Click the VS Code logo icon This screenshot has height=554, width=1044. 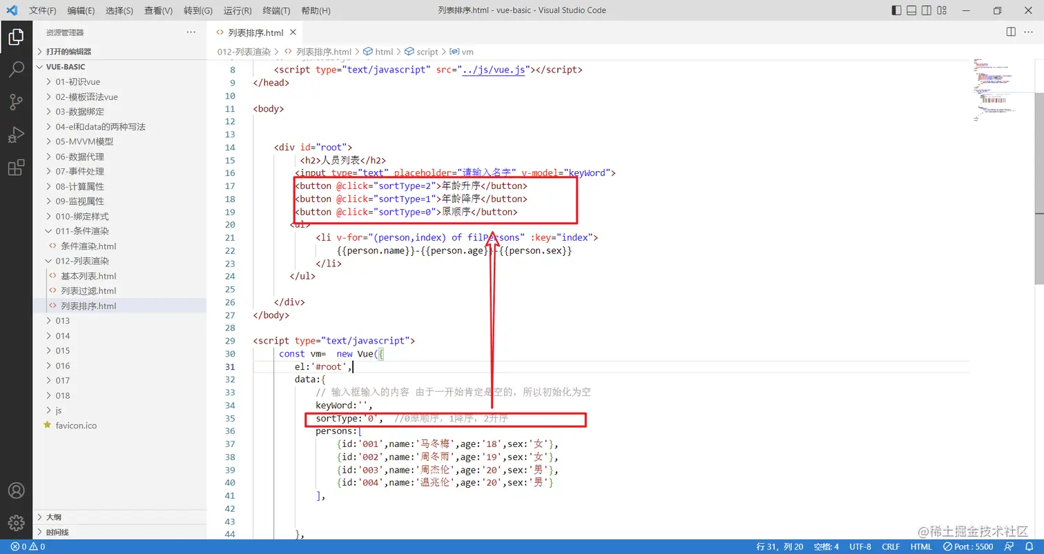tap(12, 10)
